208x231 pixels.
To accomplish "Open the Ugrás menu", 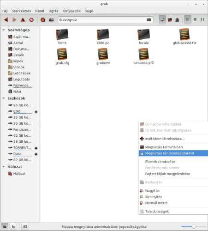I will point(53,11).
